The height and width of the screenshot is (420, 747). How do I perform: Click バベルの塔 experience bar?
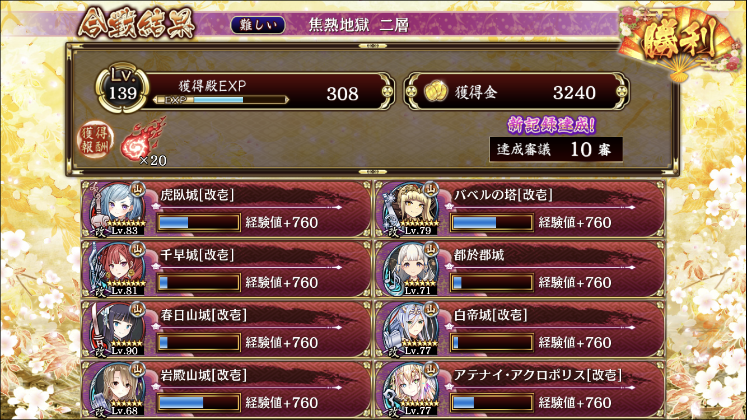click(x=492, y=222)
